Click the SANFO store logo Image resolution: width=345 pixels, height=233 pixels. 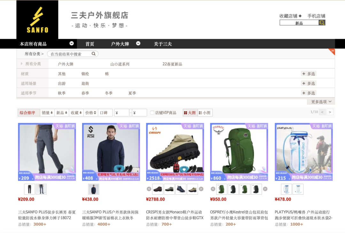click(37, 20)
